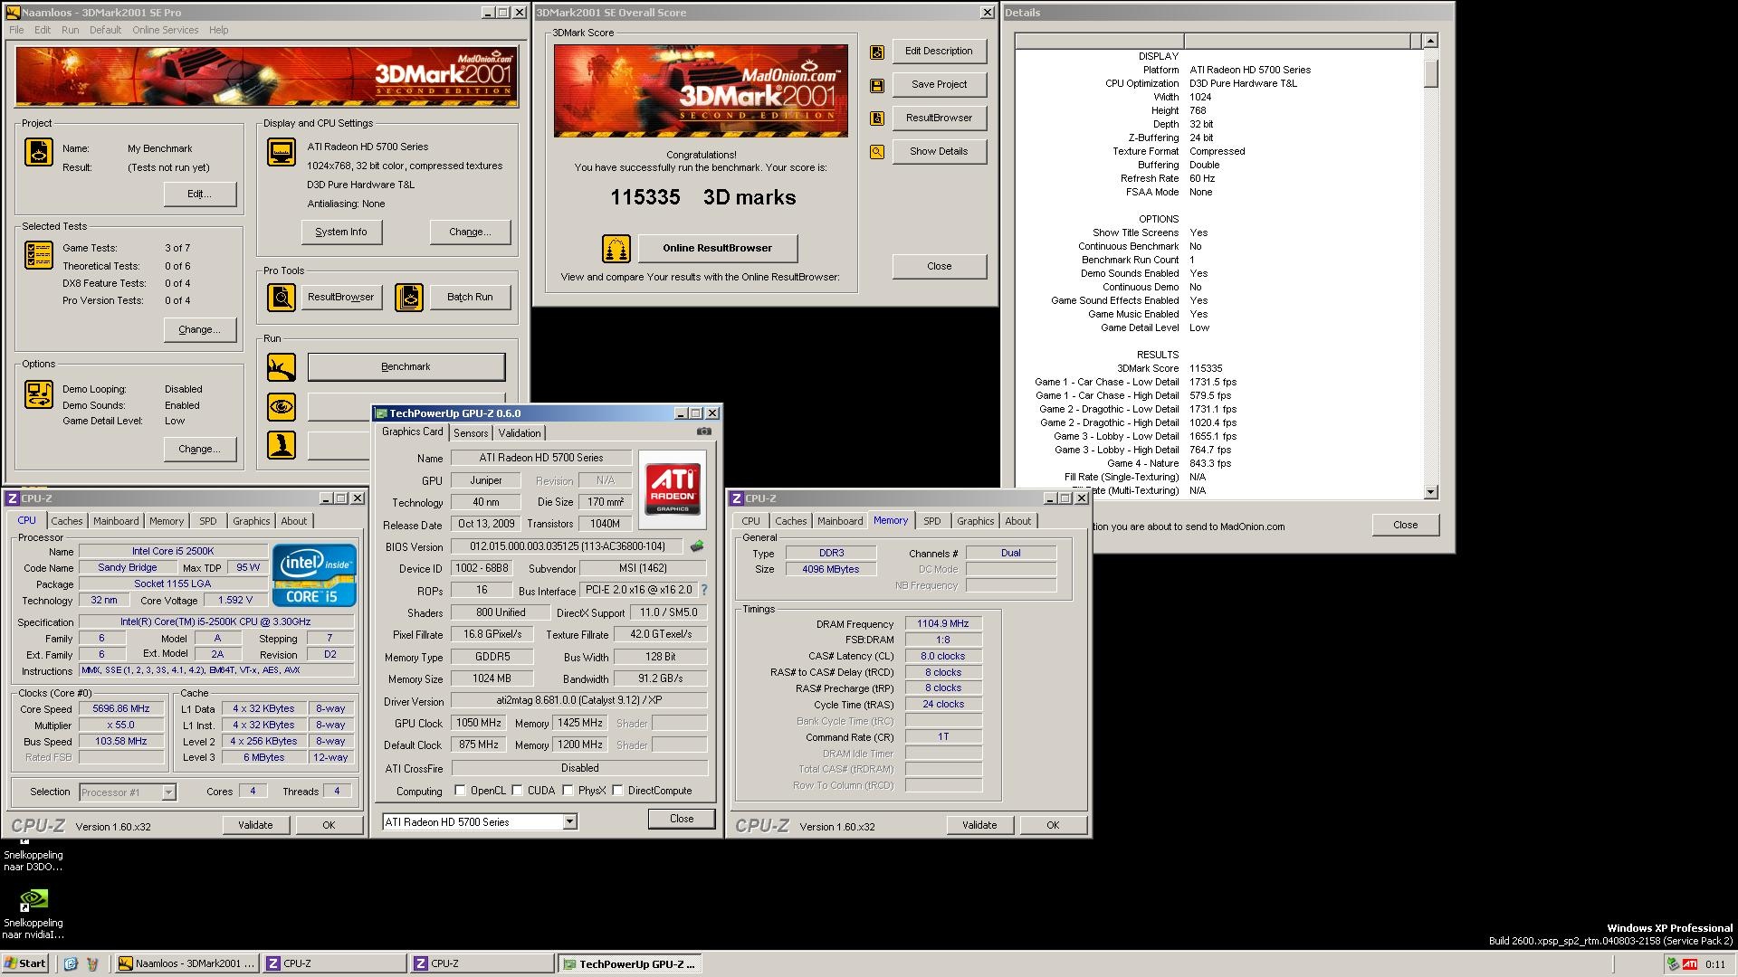Click Show Details button
1738x977 pixels.
click(939, 152)
